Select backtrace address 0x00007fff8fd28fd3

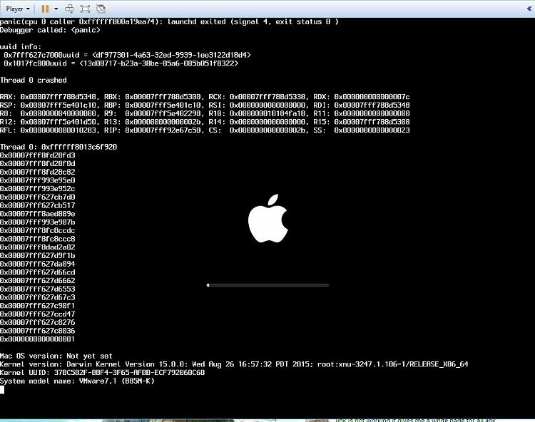pos(38,155)
